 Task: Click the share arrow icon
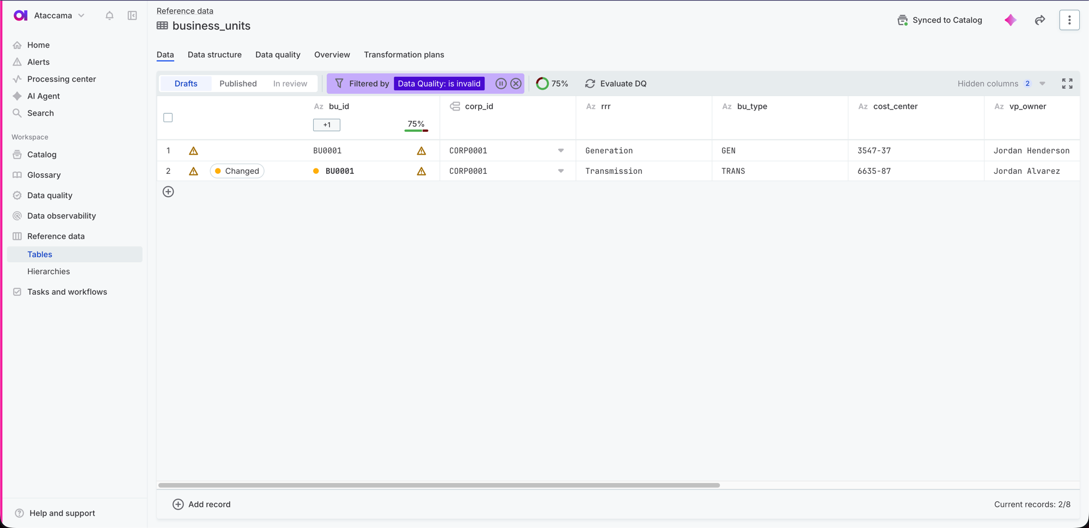point(1040,20)
